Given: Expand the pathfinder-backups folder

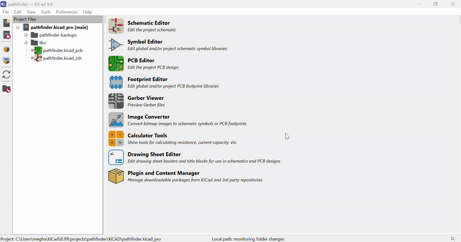Looking at the screenshot, I should coord(26,35).
